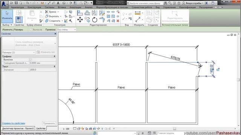Click 'Редактировать вспомогательные линии' button
Image resolution: width=241 pixels, height=135 pixels.
coord(175,16)
